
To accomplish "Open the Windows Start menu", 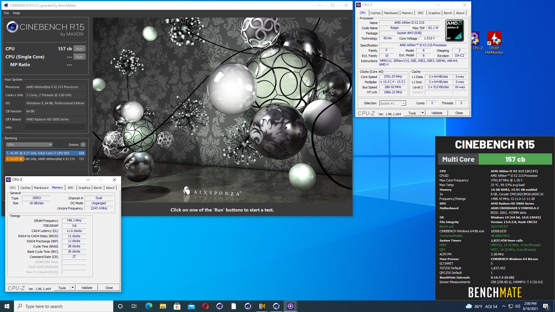I will (x=7, y=306).
